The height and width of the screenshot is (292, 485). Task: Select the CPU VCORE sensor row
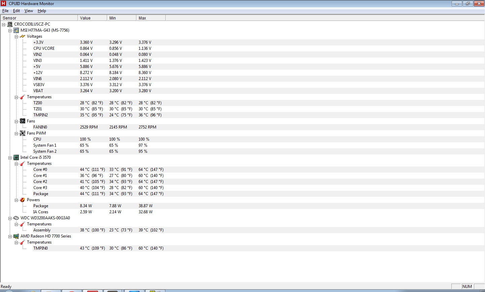tap(258, 48)
